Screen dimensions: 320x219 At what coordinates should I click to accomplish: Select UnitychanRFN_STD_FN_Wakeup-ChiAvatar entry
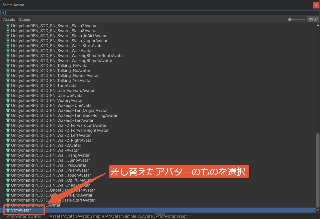click(x=52, y=105)
